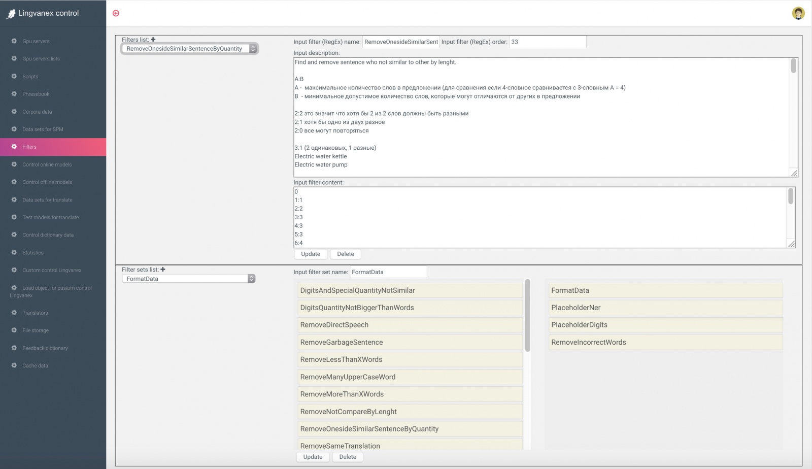Open the Phrasebook menu item
Screen dimensions: 812x469
point(36,94)
